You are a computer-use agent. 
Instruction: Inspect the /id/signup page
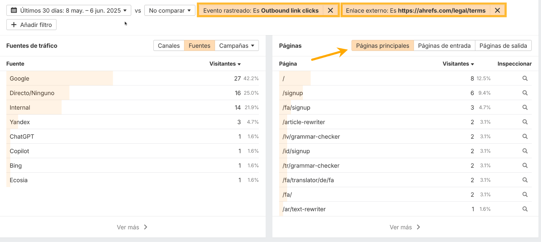pos(525,151)
